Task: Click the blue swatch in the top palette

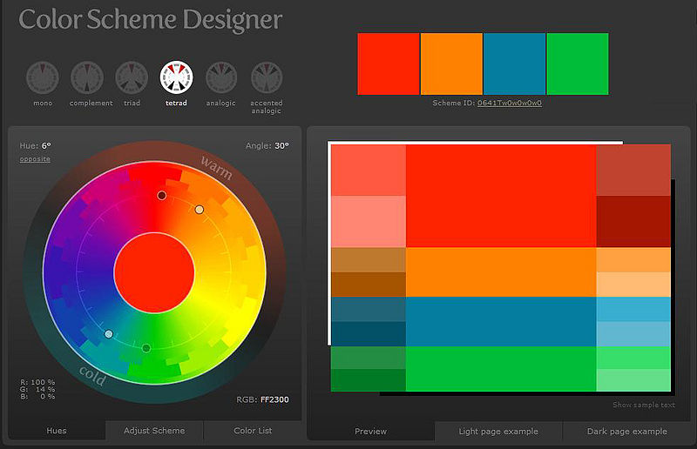Action: click(x=514, y=64)
